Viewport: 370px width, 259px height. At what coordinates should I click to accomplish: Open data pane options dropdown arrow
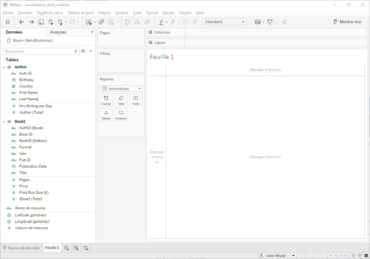(90, 51)
